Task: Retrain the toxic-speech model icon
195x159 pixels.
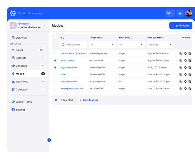Action: tap(185, 61)
